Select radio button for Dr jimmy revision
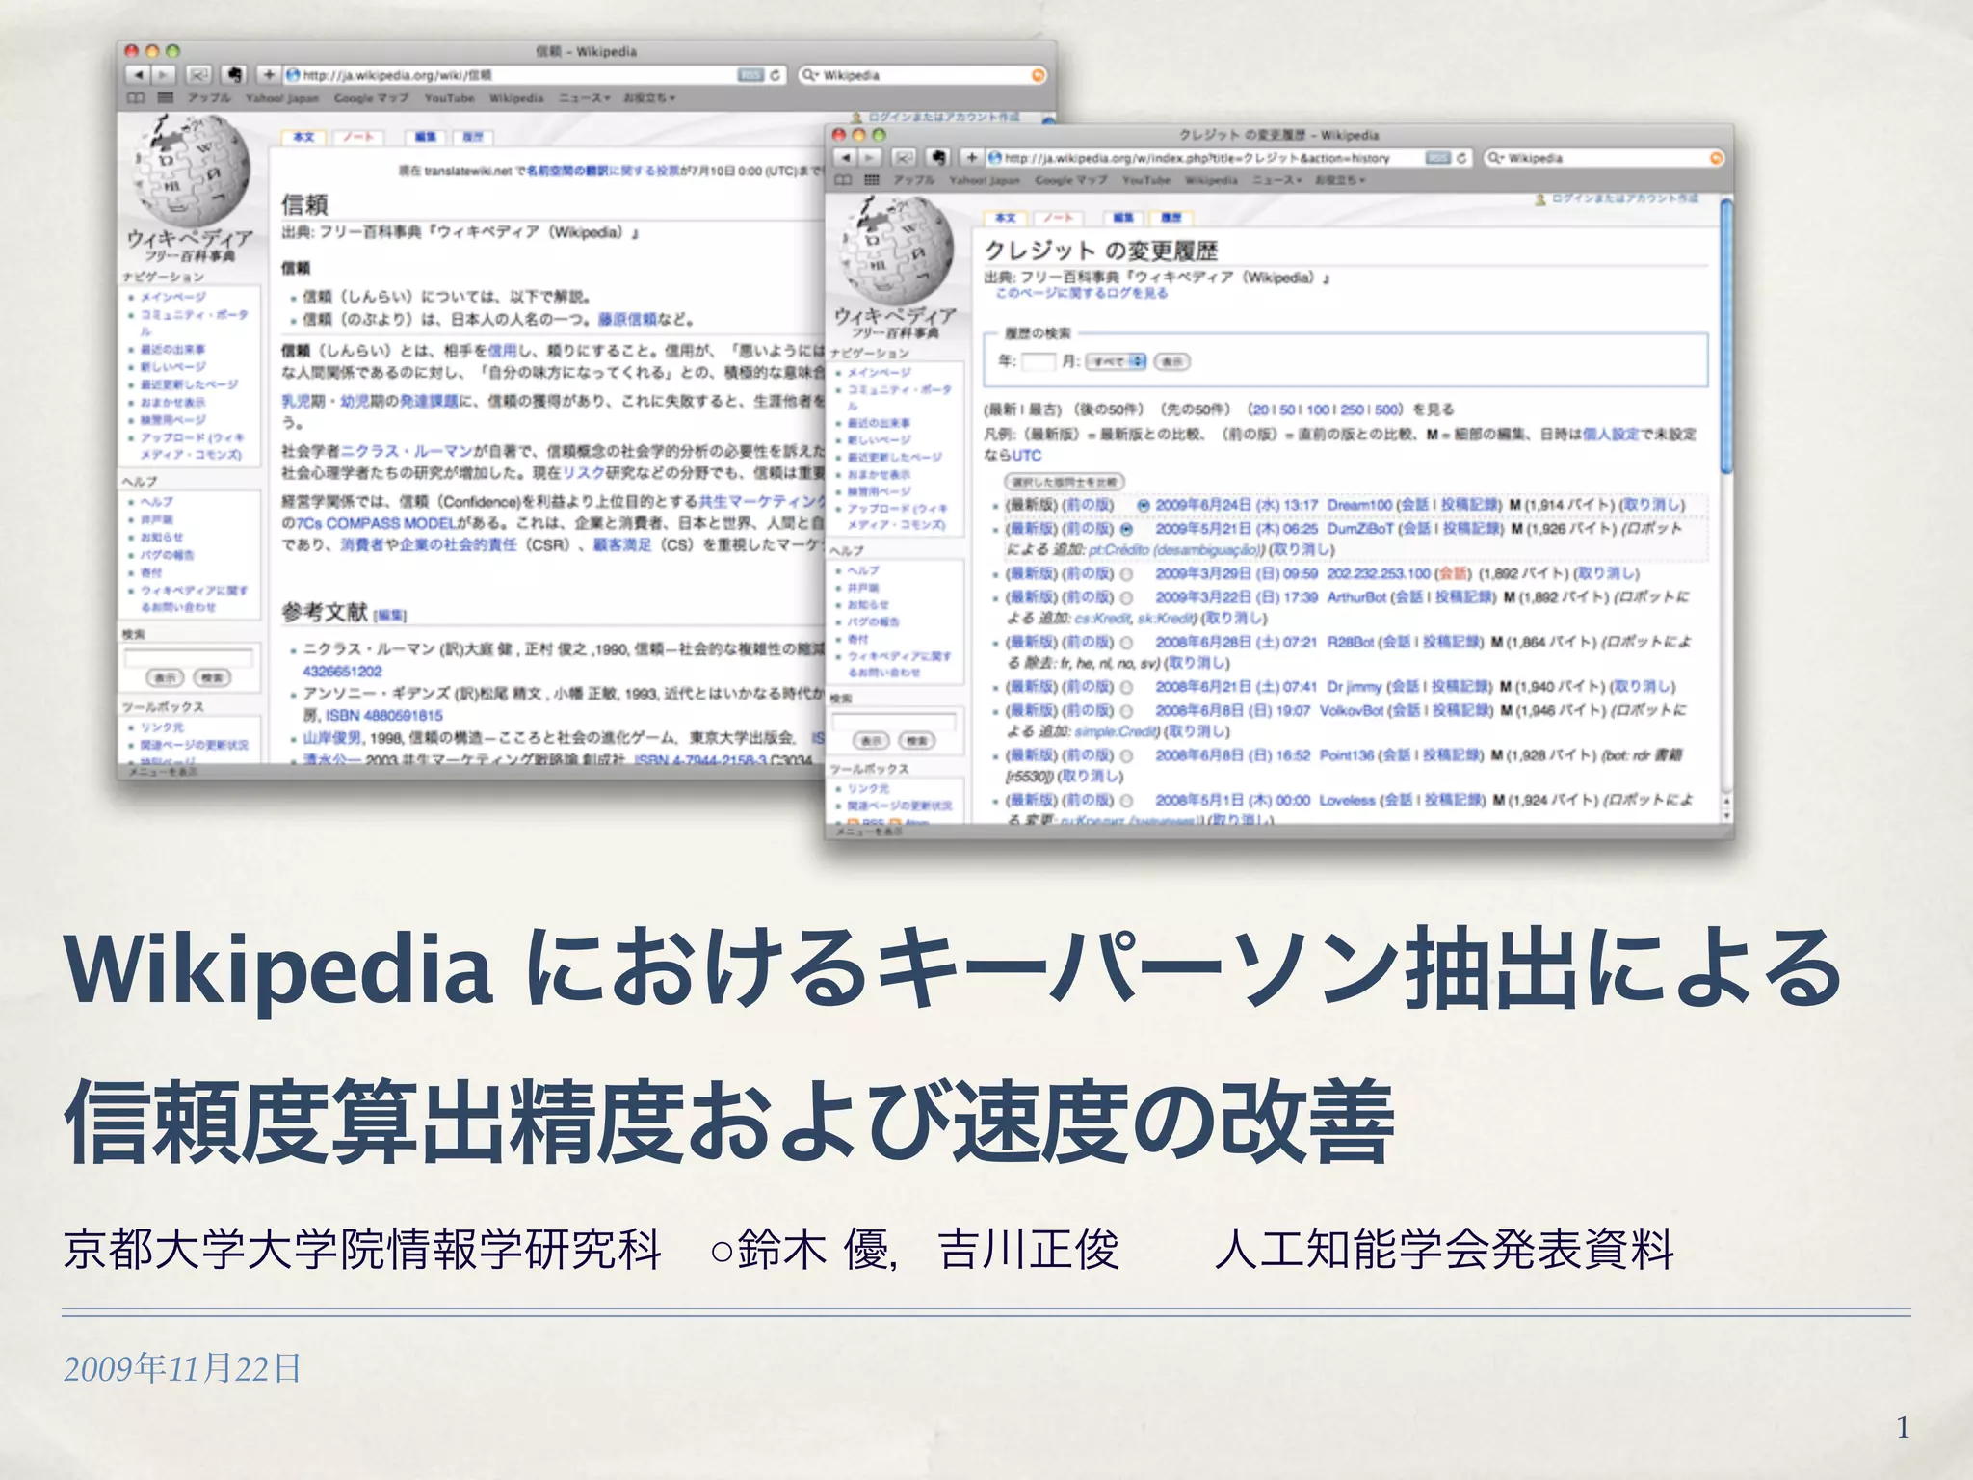Screen dimensions: 1973x1480 1126,687
